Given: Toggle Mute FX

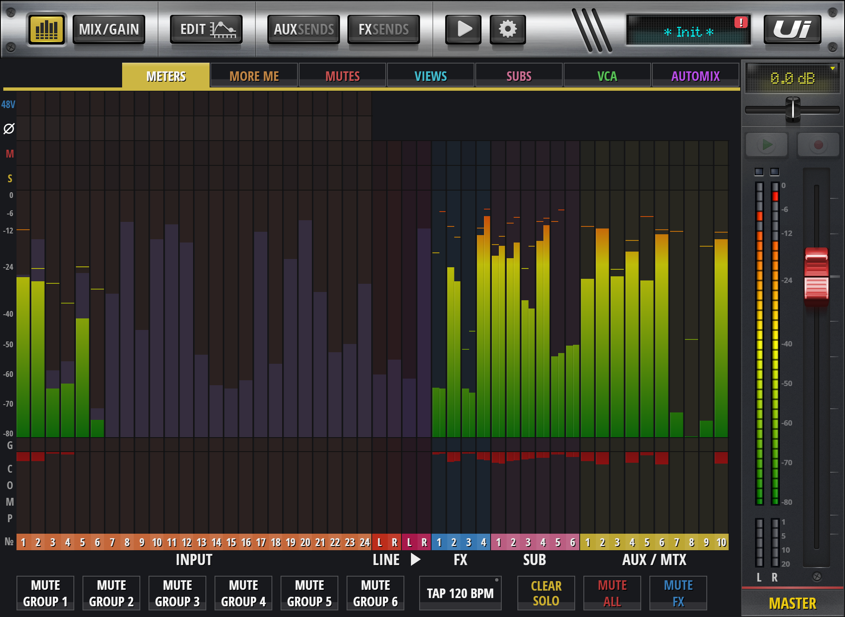Looking at the screenshot, I should tap(678, 593).
